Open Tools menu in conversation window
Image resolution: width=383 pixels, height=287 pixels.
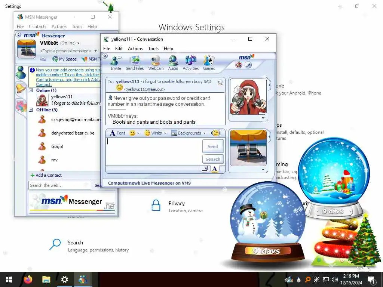[153, 49]
